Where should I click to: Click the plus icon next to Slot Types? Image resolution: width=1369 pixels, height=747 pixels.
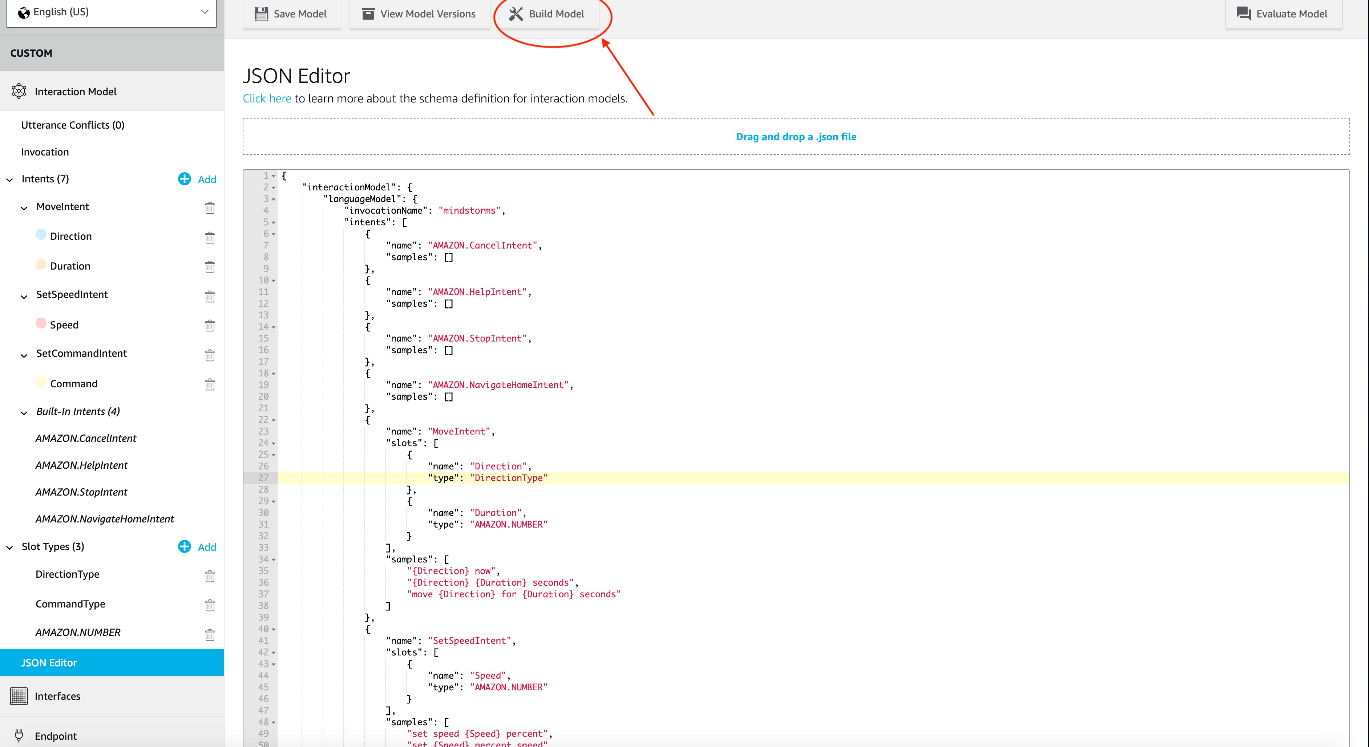[x=185, y=547]
